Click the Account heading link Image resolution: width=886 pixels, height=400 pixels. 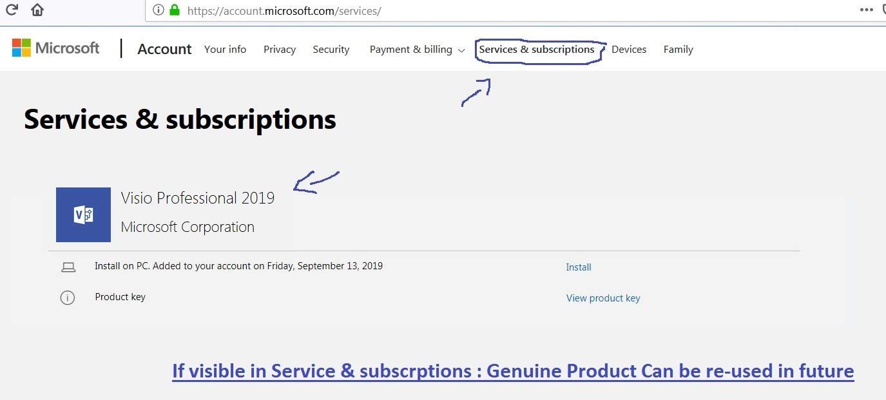pyautogui.click(x=164, y=50)
